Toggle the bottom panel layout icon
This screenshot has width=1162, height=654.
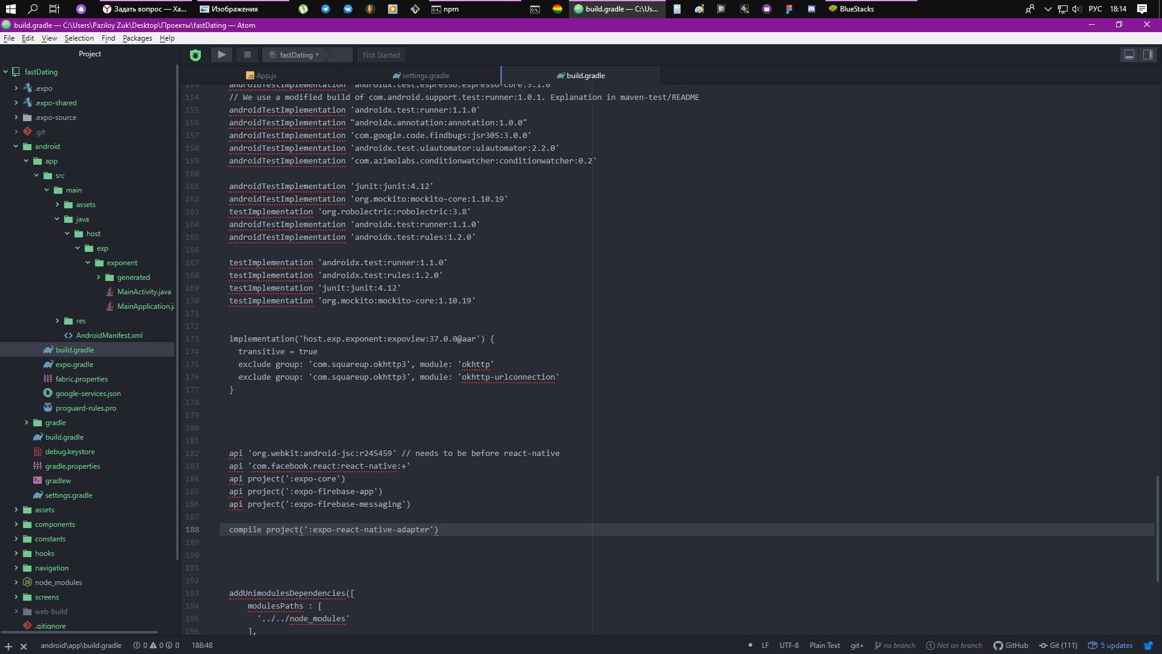pos(1129,54)
